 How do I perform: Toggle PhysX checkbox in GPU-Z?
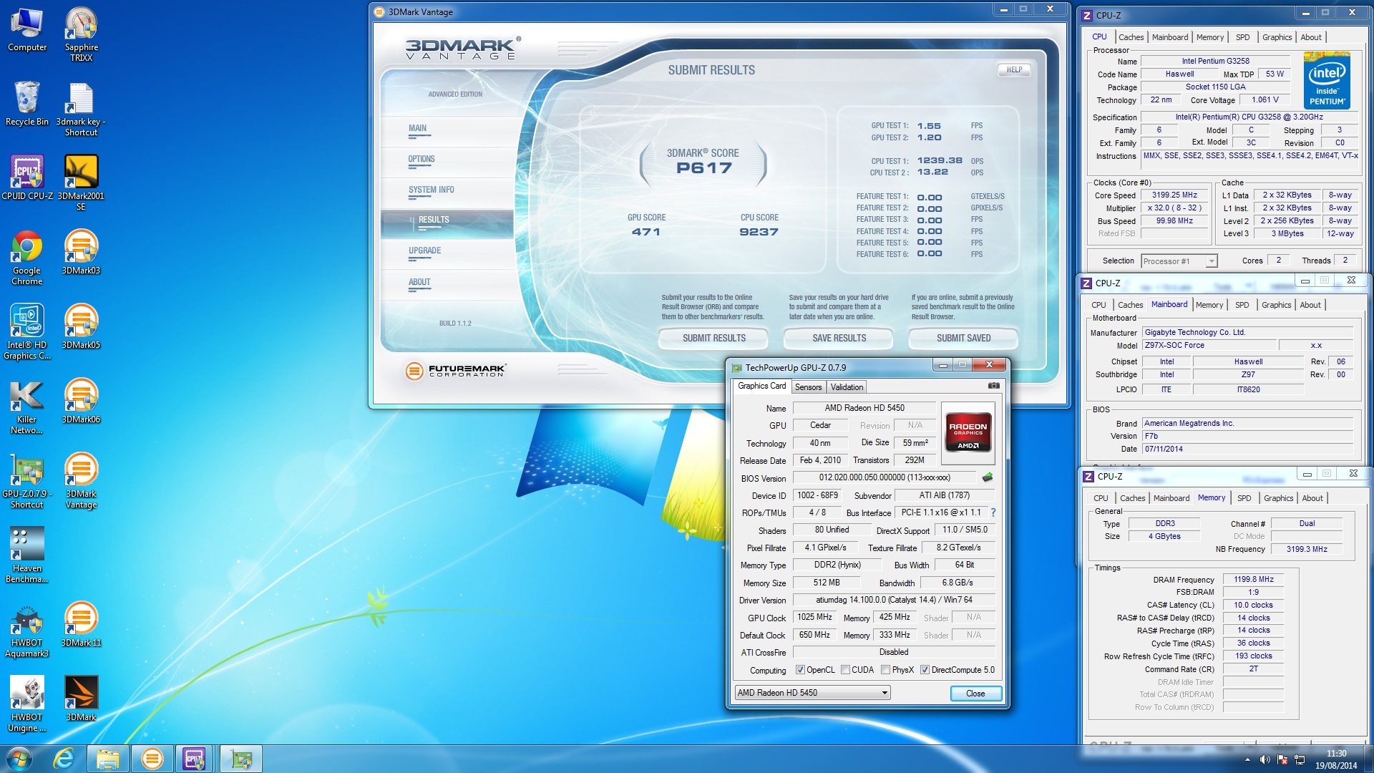click(x=886, y=670)
